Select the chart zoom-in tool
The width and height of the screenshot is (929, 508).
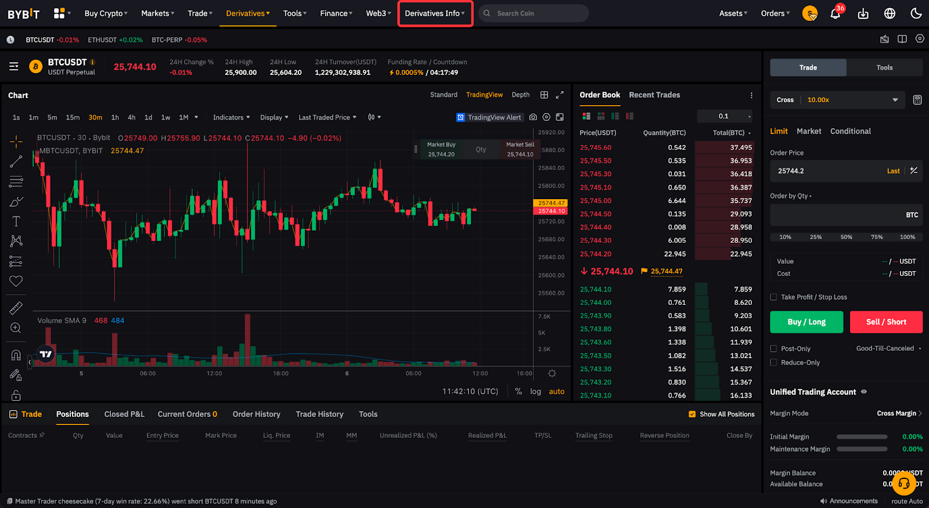(x=16, y=328)
